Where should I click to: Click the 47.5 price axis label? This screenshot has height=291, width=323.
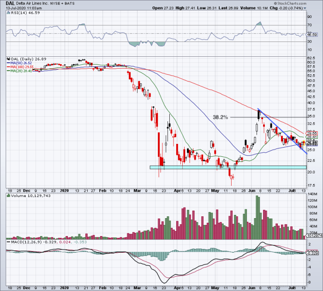311,86
